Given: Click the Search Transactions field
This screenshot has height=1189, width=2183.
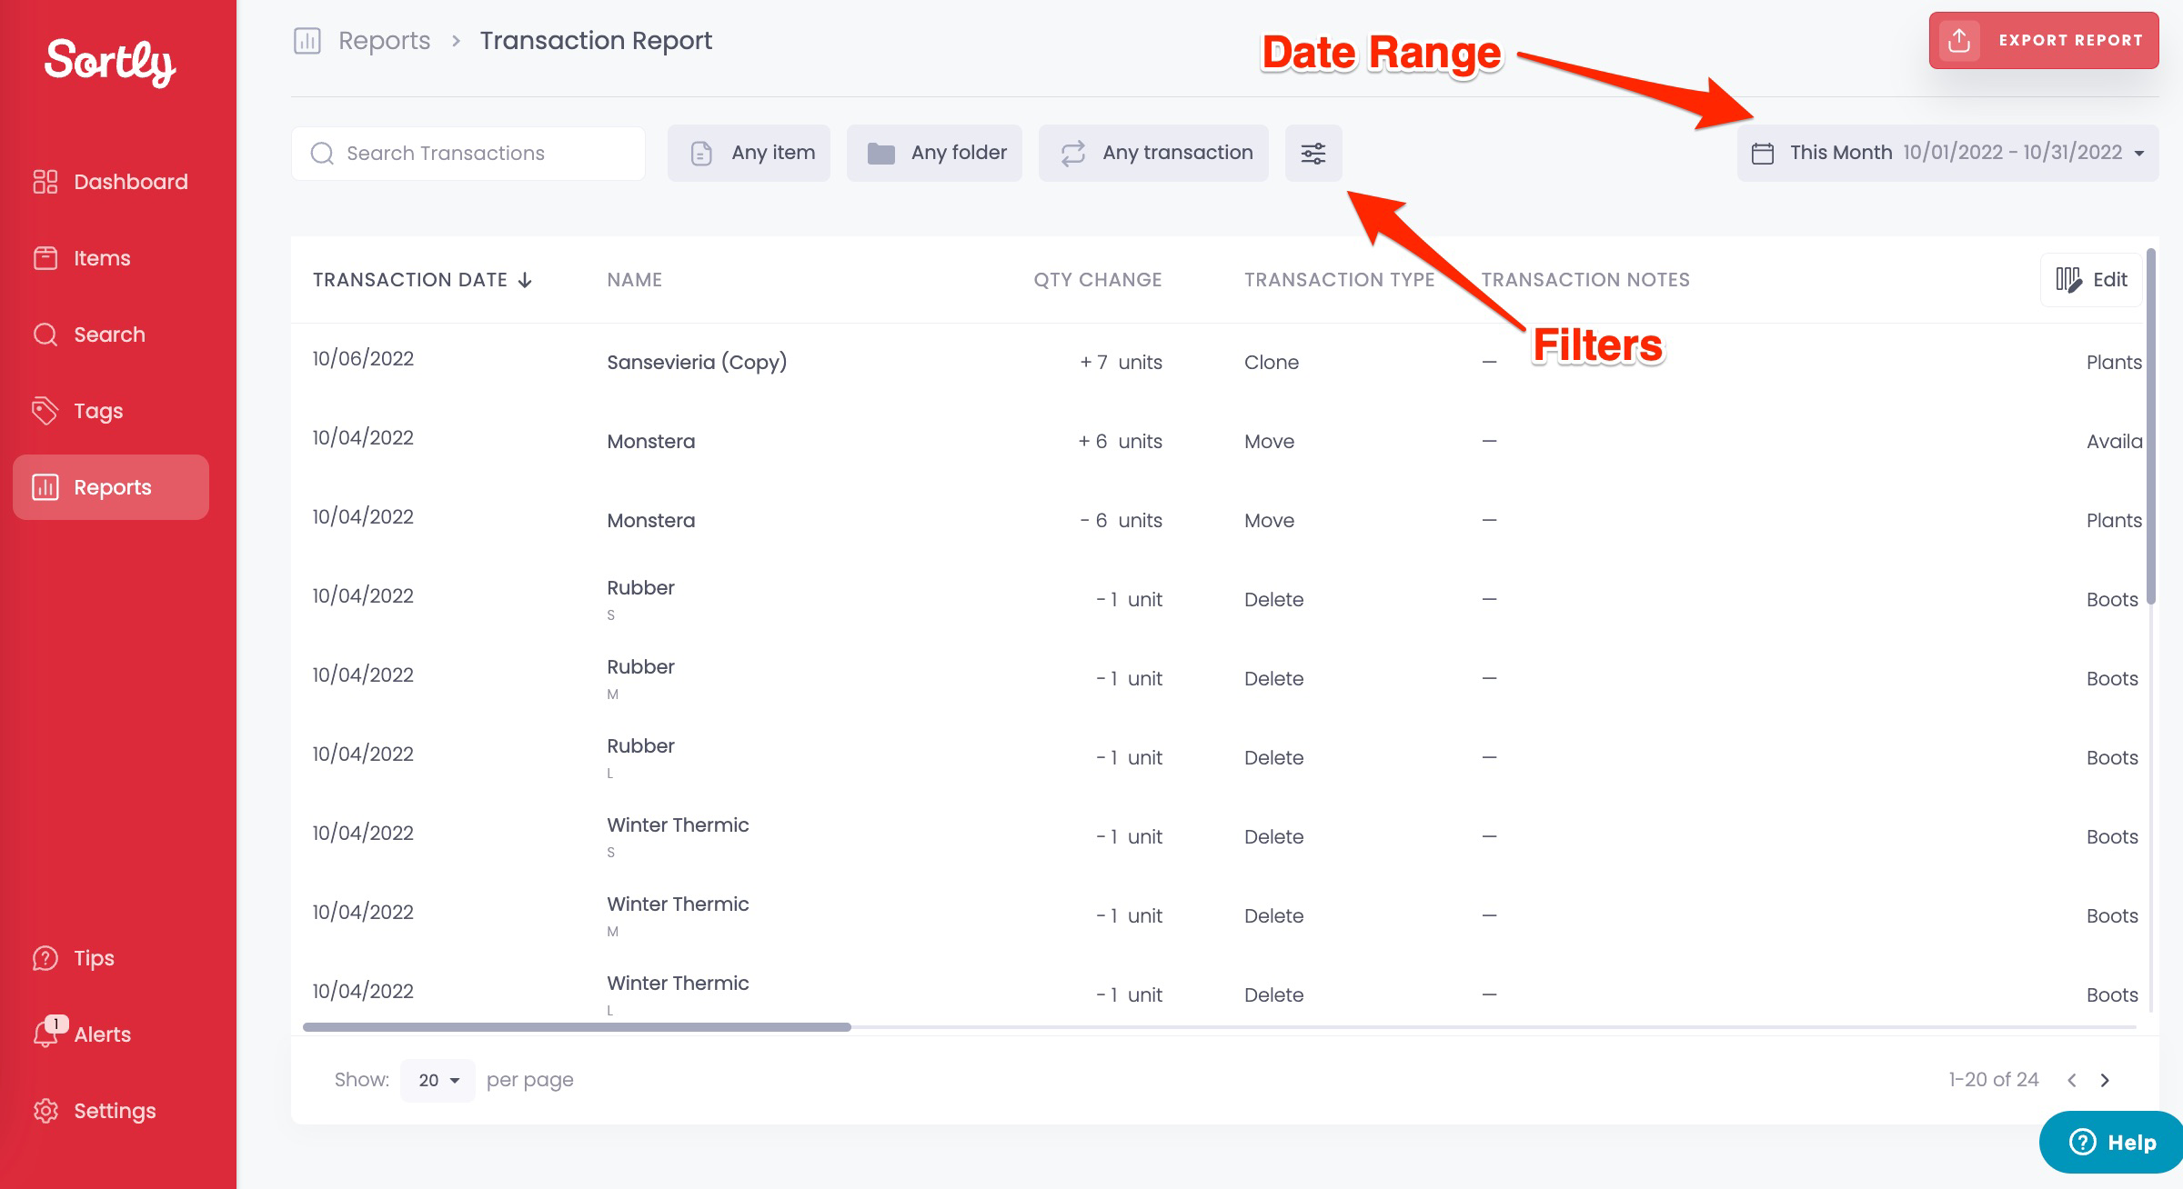Looking at the screenshot, I should coord(468,153).
